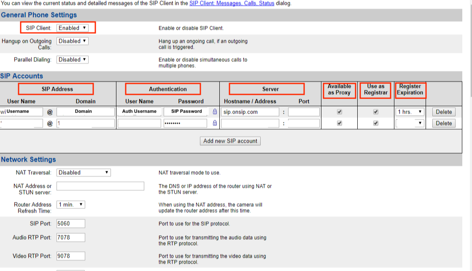Viewport: 472px width, 271px height.
Task: Click the authentication User Name field in second row
Action: [x=139, y=123]
